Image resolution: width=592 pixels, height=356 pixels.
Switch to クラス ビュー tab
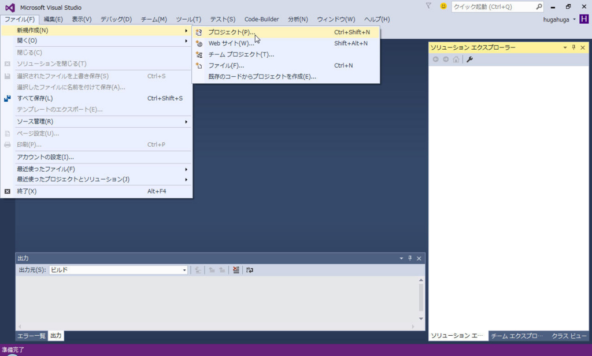[x=569, y=336]
